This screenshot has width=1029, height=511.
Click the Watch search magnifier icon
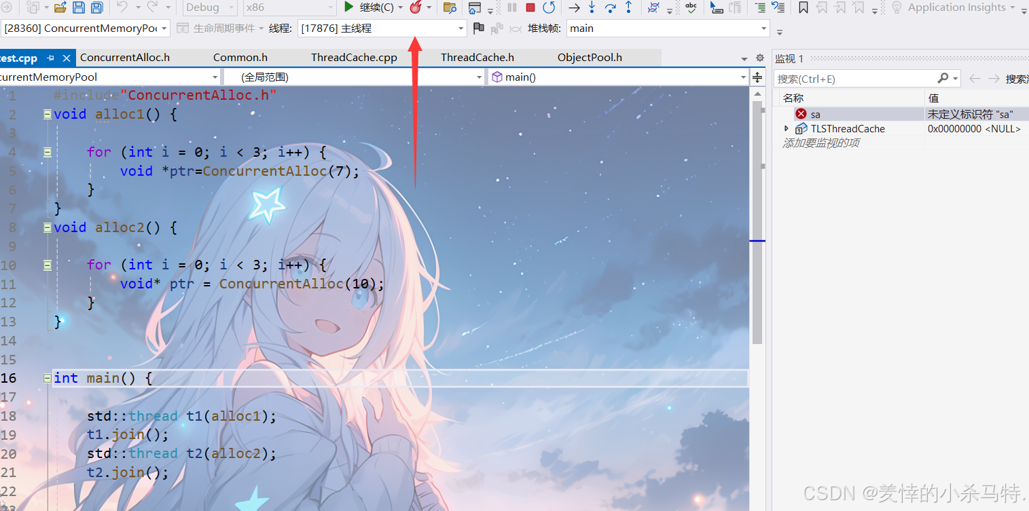[943, 79]
